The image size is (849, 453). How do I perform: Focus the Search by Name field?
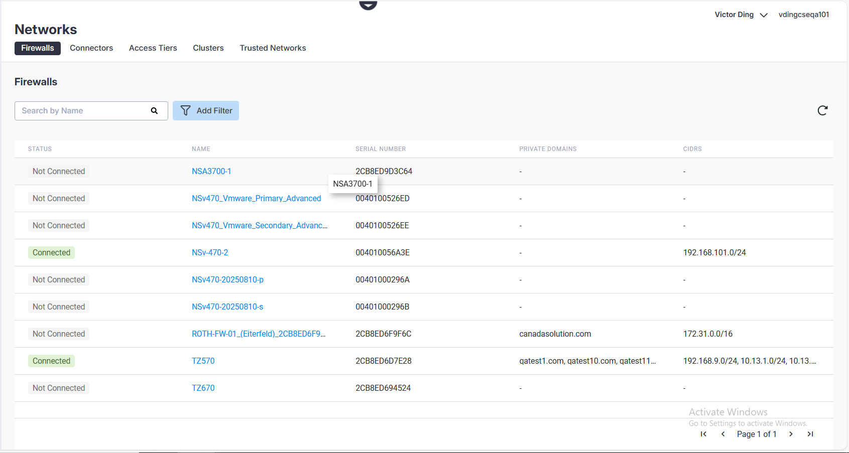(x=83, y=111)
